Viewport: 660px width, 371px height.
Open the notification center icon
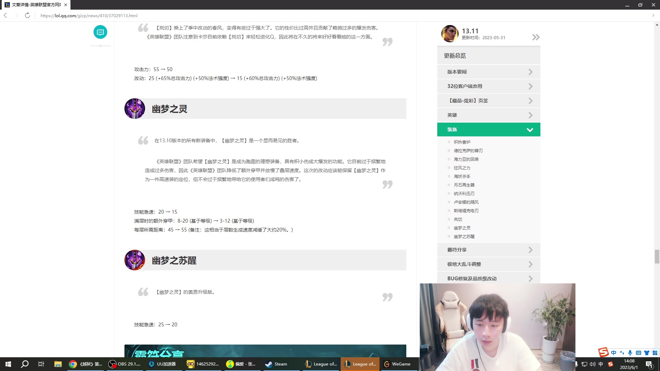[649, 364]
